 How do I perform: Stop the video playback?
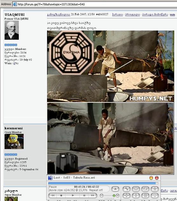[x=61, y=196]
